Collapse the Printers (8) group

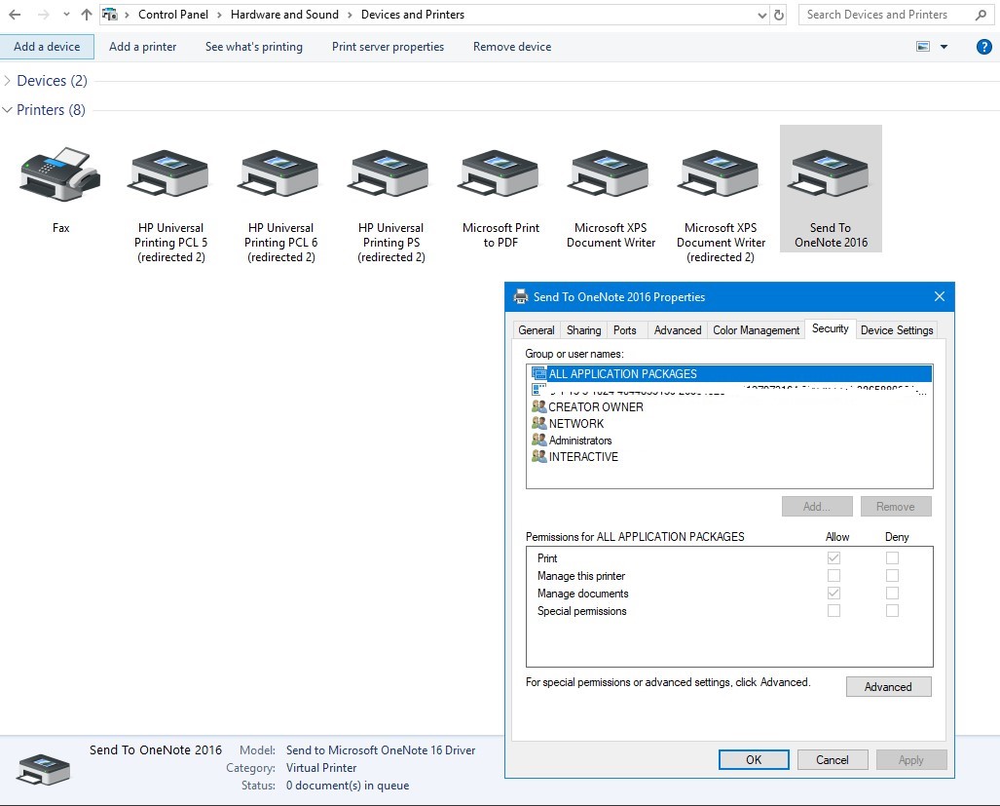coord(9,110)
